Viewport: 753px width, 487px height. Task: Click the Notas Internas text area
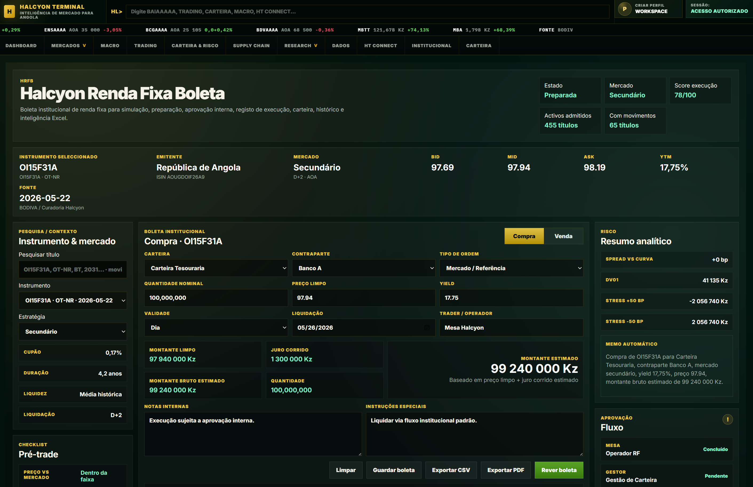coord(253,434)
